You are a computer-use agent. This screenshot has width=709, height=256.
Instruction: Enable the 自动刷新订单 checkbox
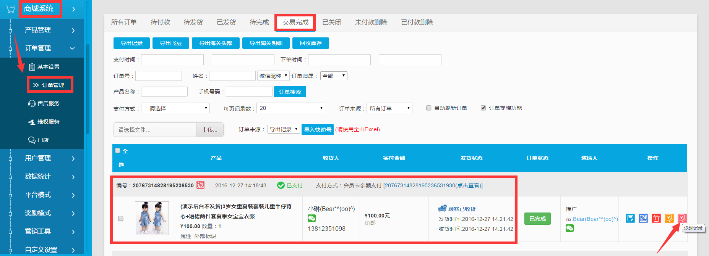pyautogui.click(x=428, y=108)
